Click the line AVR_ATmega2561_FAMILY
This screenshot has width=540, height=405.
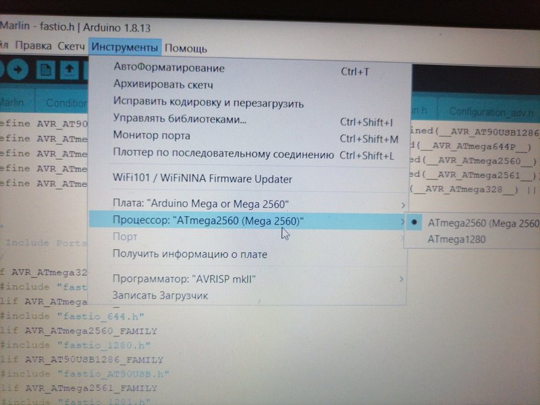[x=91, y=389]
